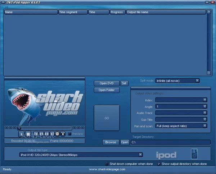Enable the Preview checkbox

tap(70, 134)
